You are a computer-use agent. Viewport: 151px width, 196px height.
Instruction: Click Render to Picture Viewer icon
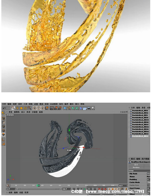pyautogui.click(x=56, y=108)
